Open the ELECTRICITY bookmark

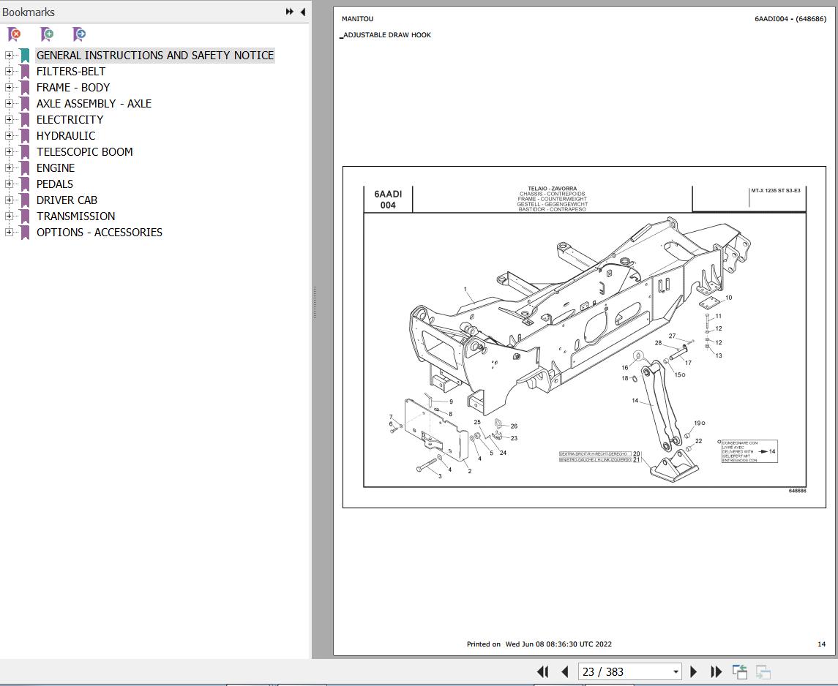click(70, 120)
